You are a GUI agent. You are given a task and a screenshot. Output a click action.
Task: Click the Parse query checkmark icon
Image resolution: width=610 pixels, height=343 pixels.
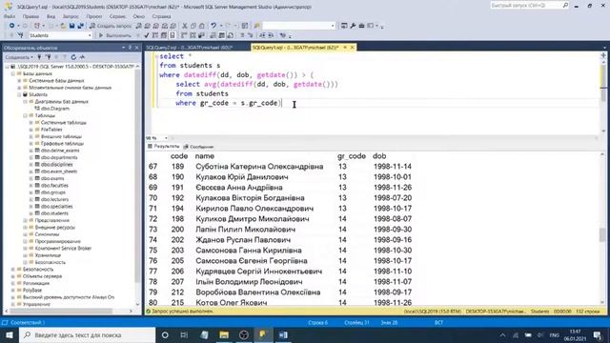(x=146, y=35)
